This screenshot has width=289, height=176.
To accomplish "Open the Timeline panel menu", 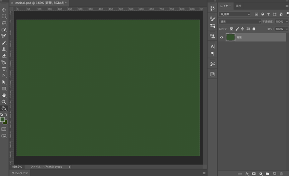I will click(204, 173).
